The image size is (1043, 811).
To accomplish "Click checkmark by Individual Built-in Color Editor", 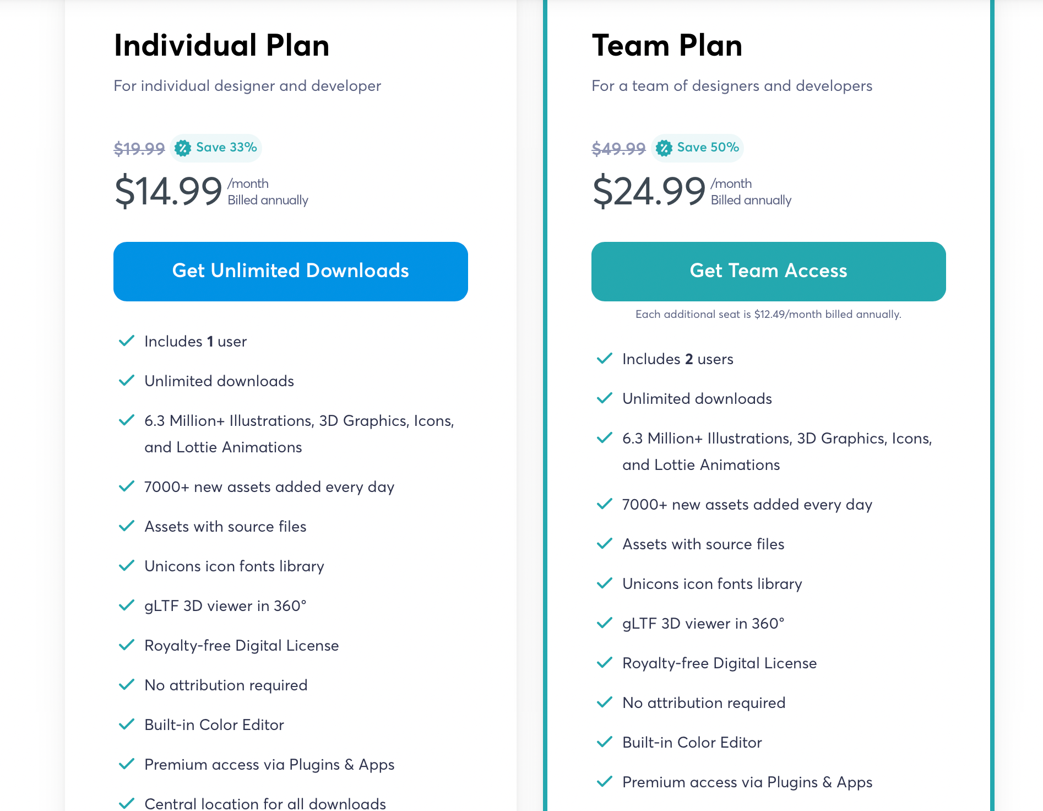I will pyautogui.click(x=127, y=725).
